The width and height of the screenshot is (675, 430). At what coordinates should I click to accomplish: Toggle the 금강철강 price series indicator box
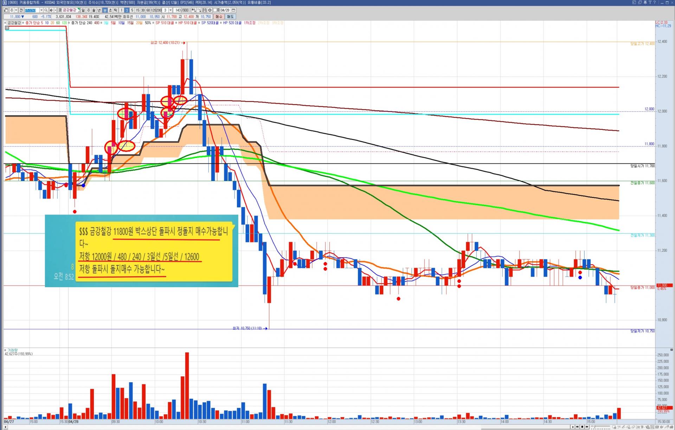click(5, 23)
